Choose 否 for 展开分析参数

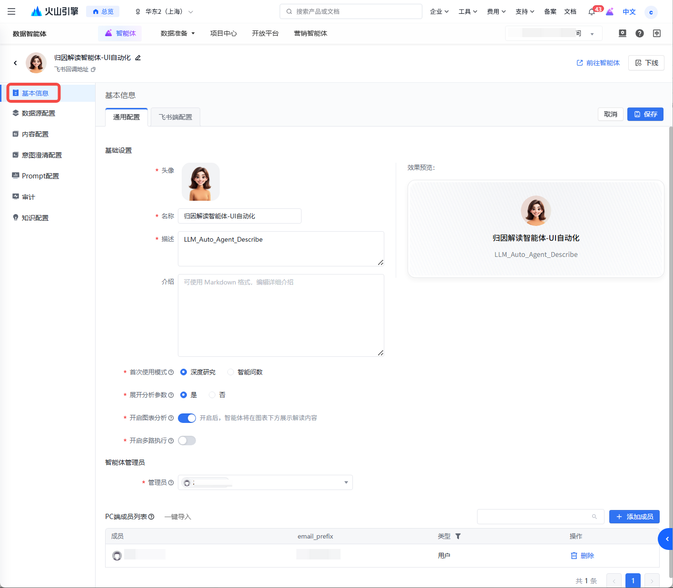pyautogui.click(x=212, y=395)
